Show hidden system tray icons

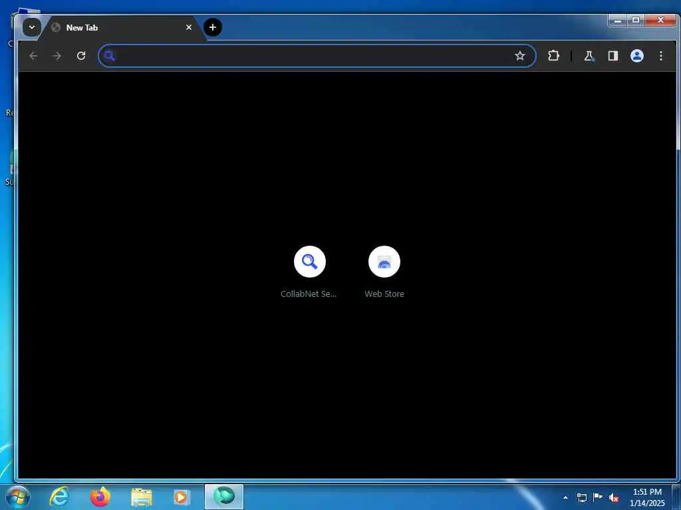tap(565, 497)
